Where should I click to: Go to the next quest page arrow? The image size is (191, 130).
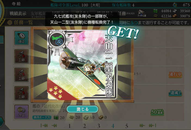(x=142, y=125)
